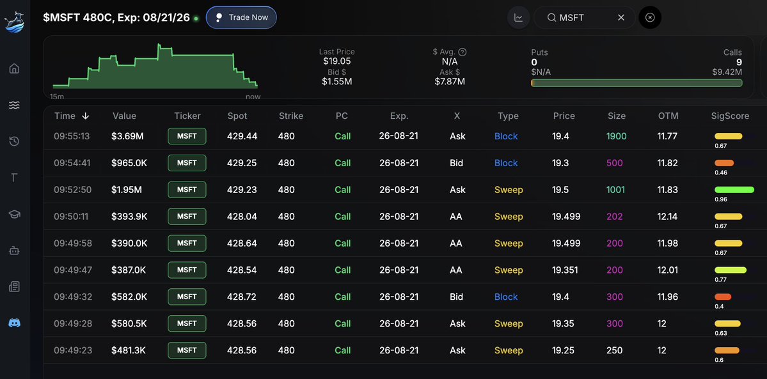Click the green price area chart
The height and width of the screenshot is (379, 767).
point(155,66)
